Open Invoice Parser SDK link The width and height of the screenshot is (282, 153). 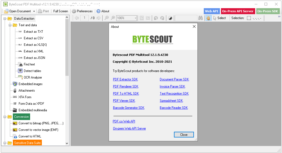pyautogui.click(x=172, y=86)
